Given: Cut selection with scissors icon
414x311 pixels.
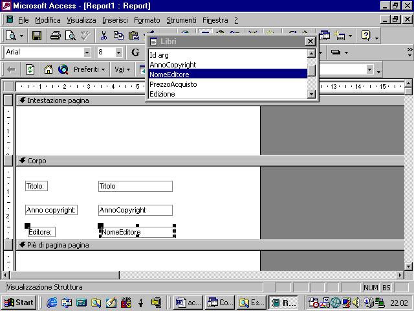Looking at the screenshot, I should (x=103, y=36).
